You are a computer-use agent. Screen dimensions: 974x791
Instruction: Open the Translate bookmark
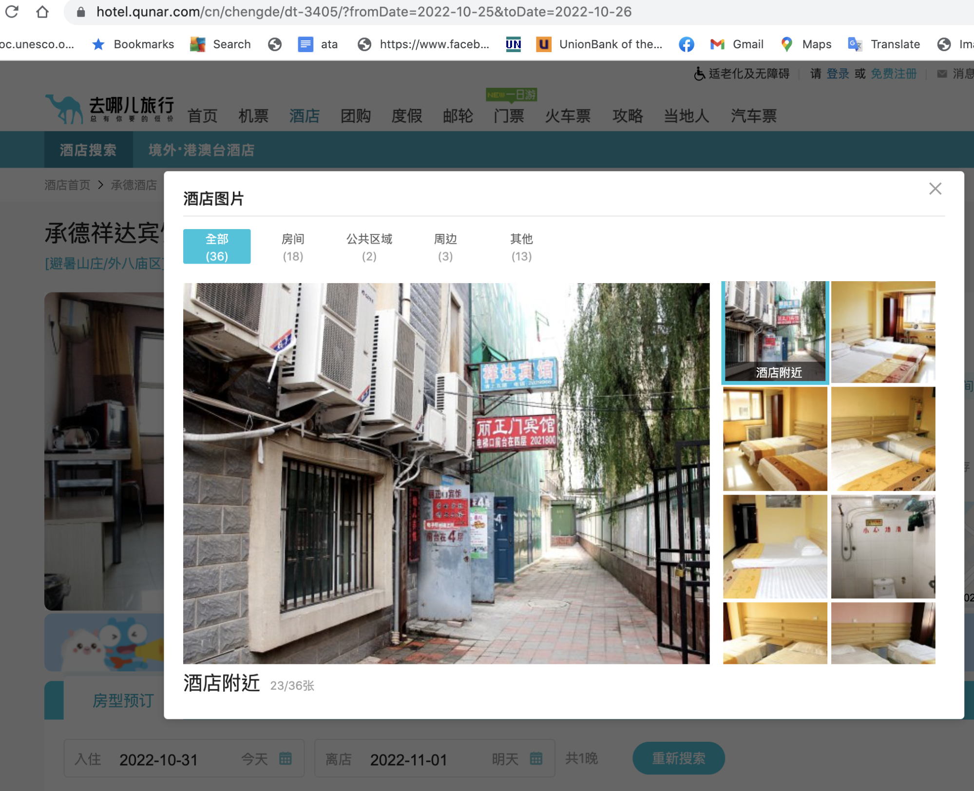click(884, 44)
